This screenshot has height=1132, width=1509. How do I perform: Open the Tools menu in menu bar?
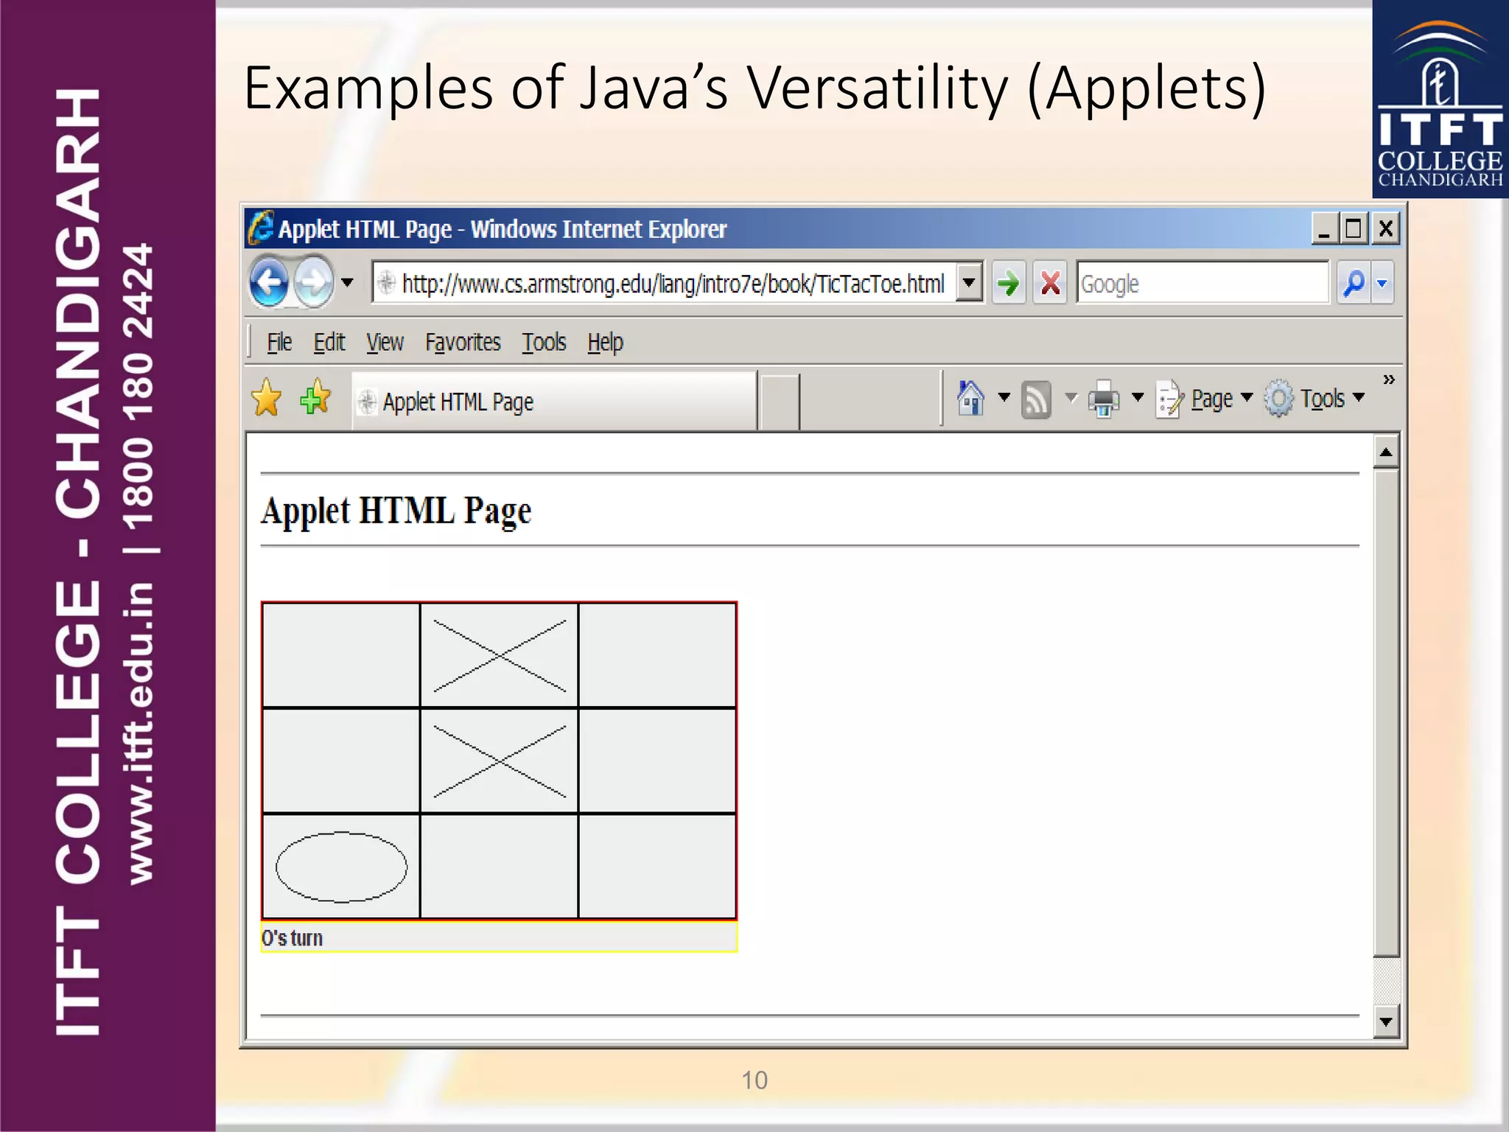pos(544,342)
